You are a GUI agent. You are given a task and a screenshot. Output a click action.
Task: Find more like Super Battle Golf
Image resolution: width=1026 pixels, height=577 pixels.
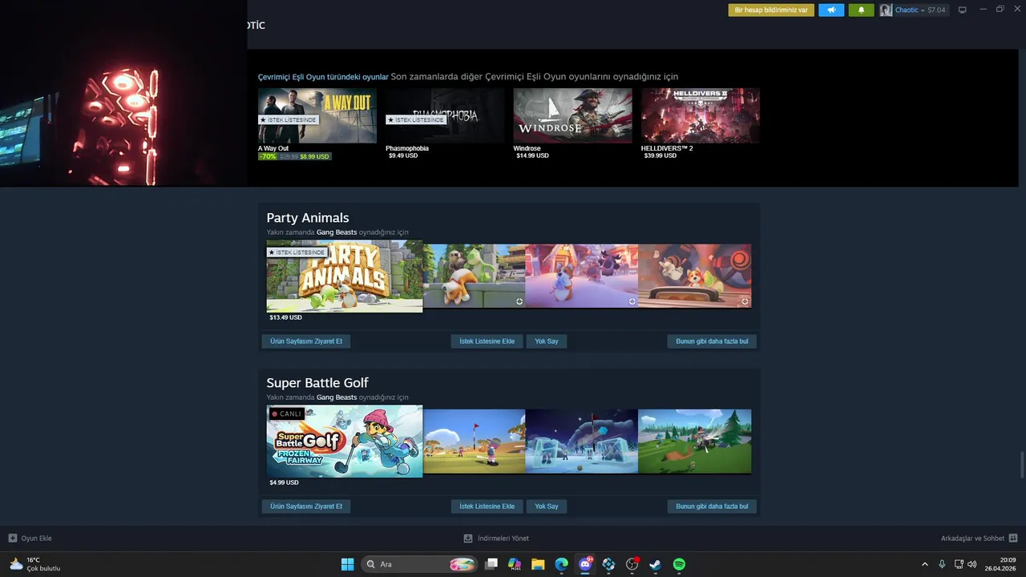[712, 506]
